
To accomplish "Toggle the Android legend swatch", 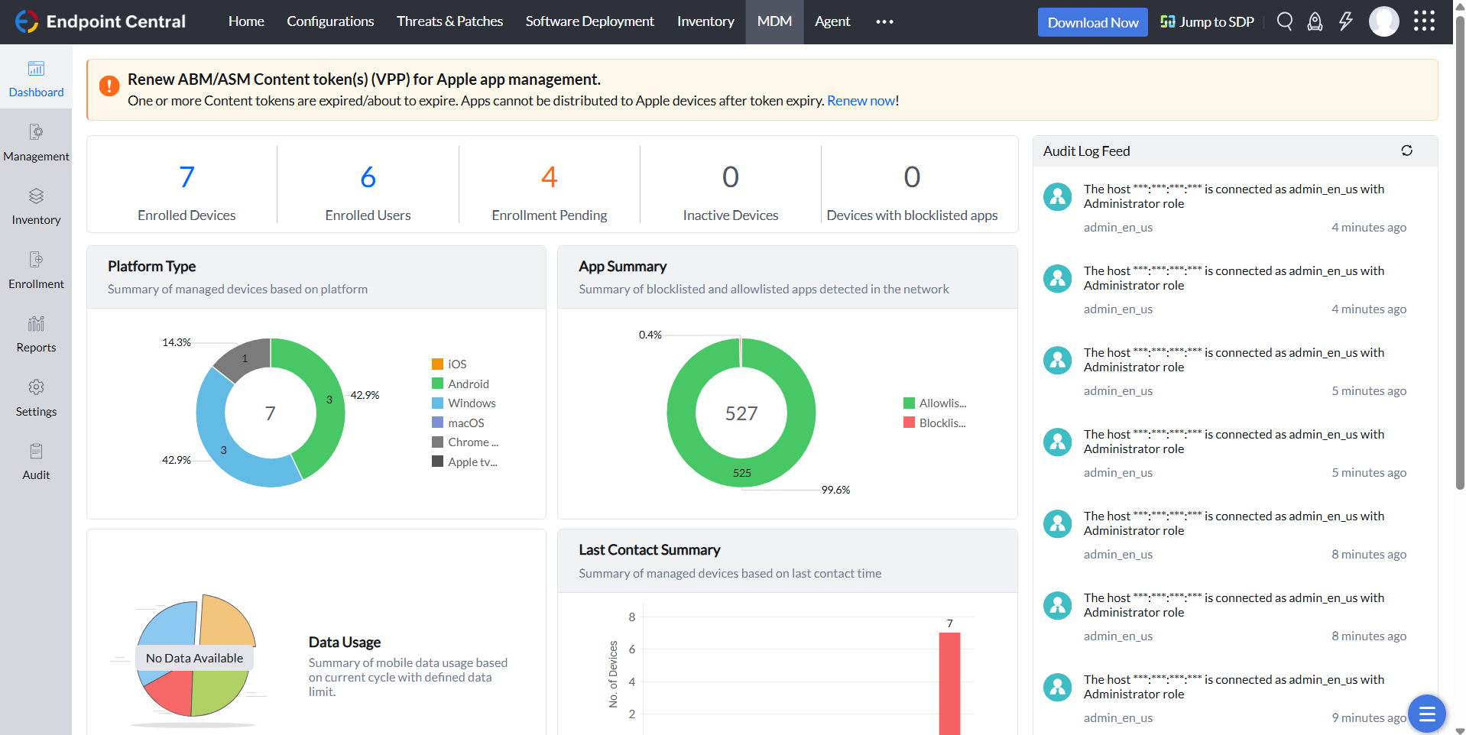I will (437, 384).
